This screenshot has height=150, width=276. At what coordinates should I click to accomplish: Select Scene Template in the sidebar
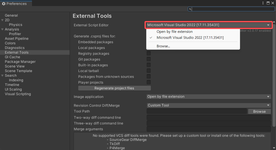(18, 71)
